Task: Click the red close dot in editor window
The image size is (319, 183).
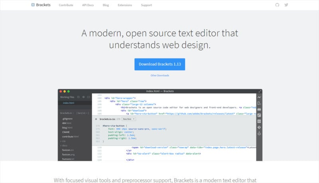Action: [x=61, y=91]
